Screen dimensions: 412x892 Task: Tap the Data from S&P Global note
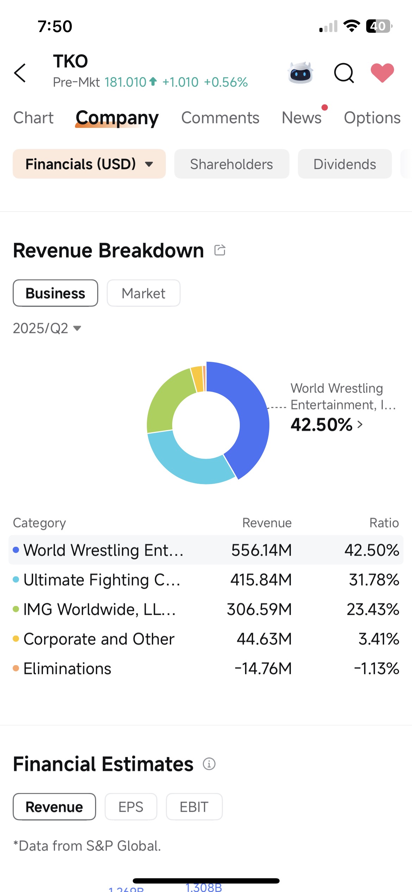(87, 846)
